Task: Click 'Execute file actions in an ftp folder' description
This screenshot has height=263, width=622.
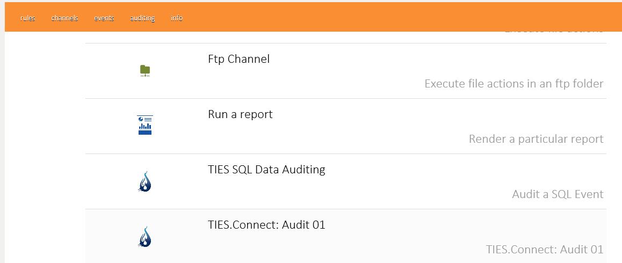Action: click(x=513, y=84)
